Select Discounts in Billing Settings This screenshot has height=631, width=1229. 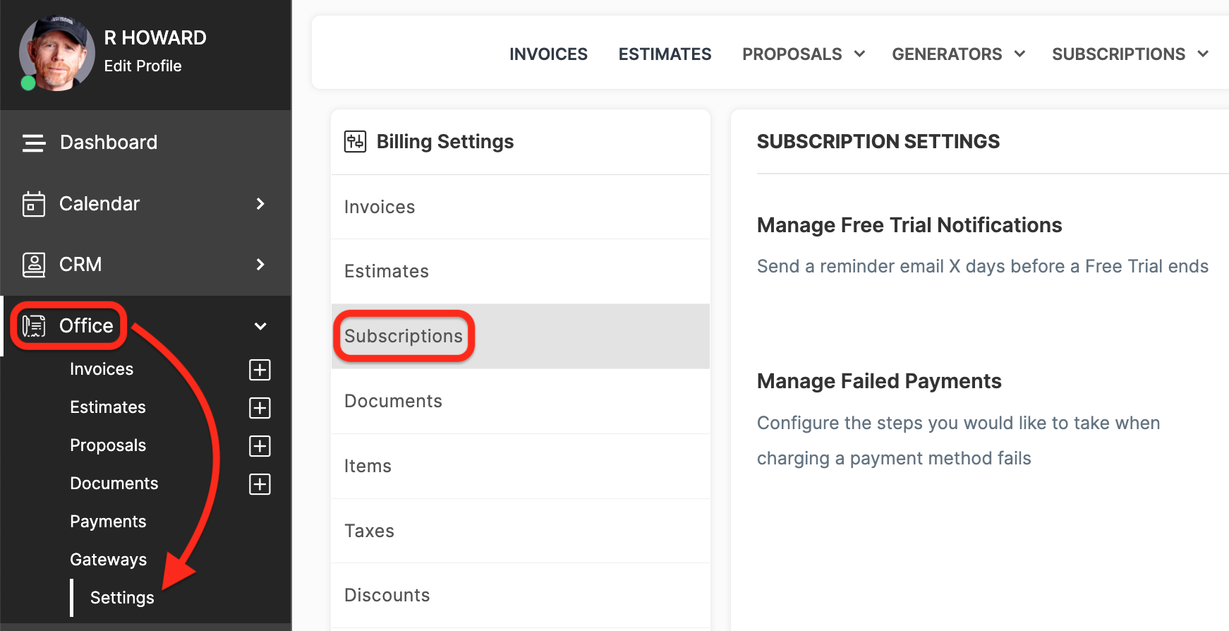coord(521,595)
